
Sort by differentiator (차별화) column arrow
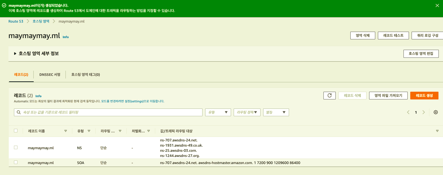[x=148, y=131]
